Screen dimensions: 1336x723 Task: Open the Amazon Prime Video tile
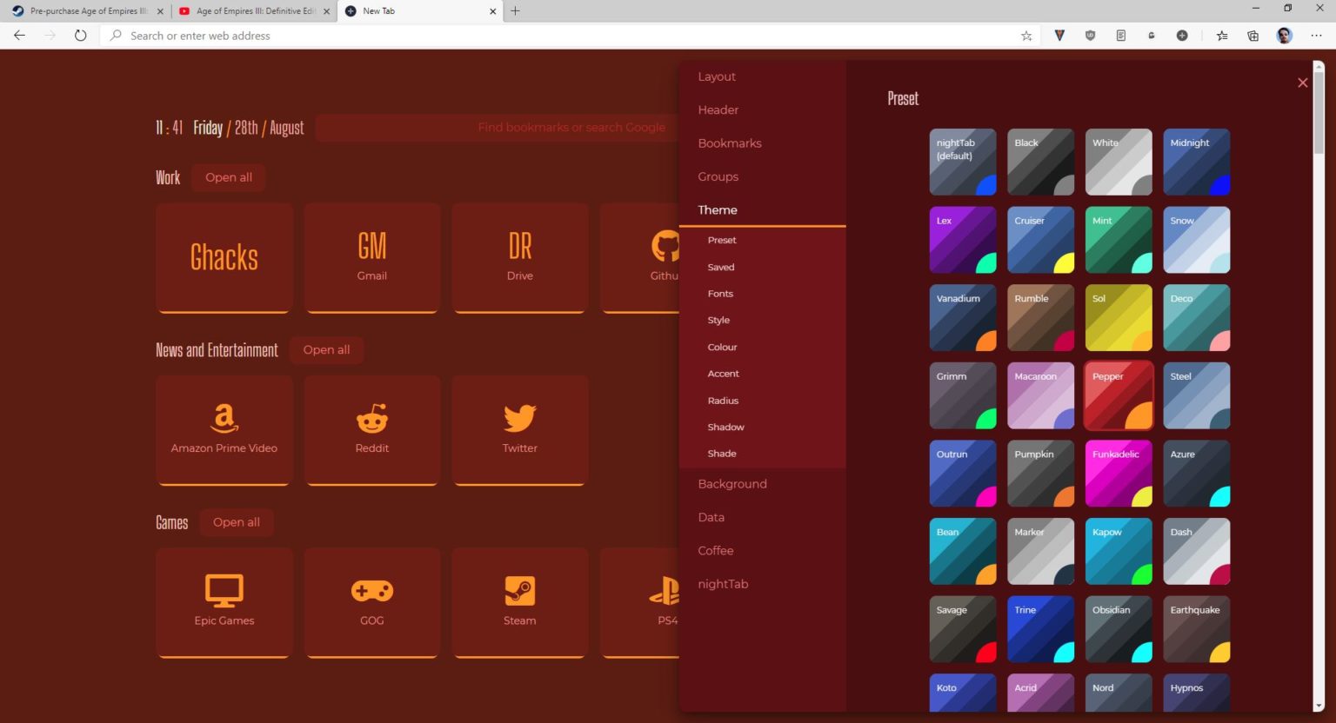tap(224, 420)
